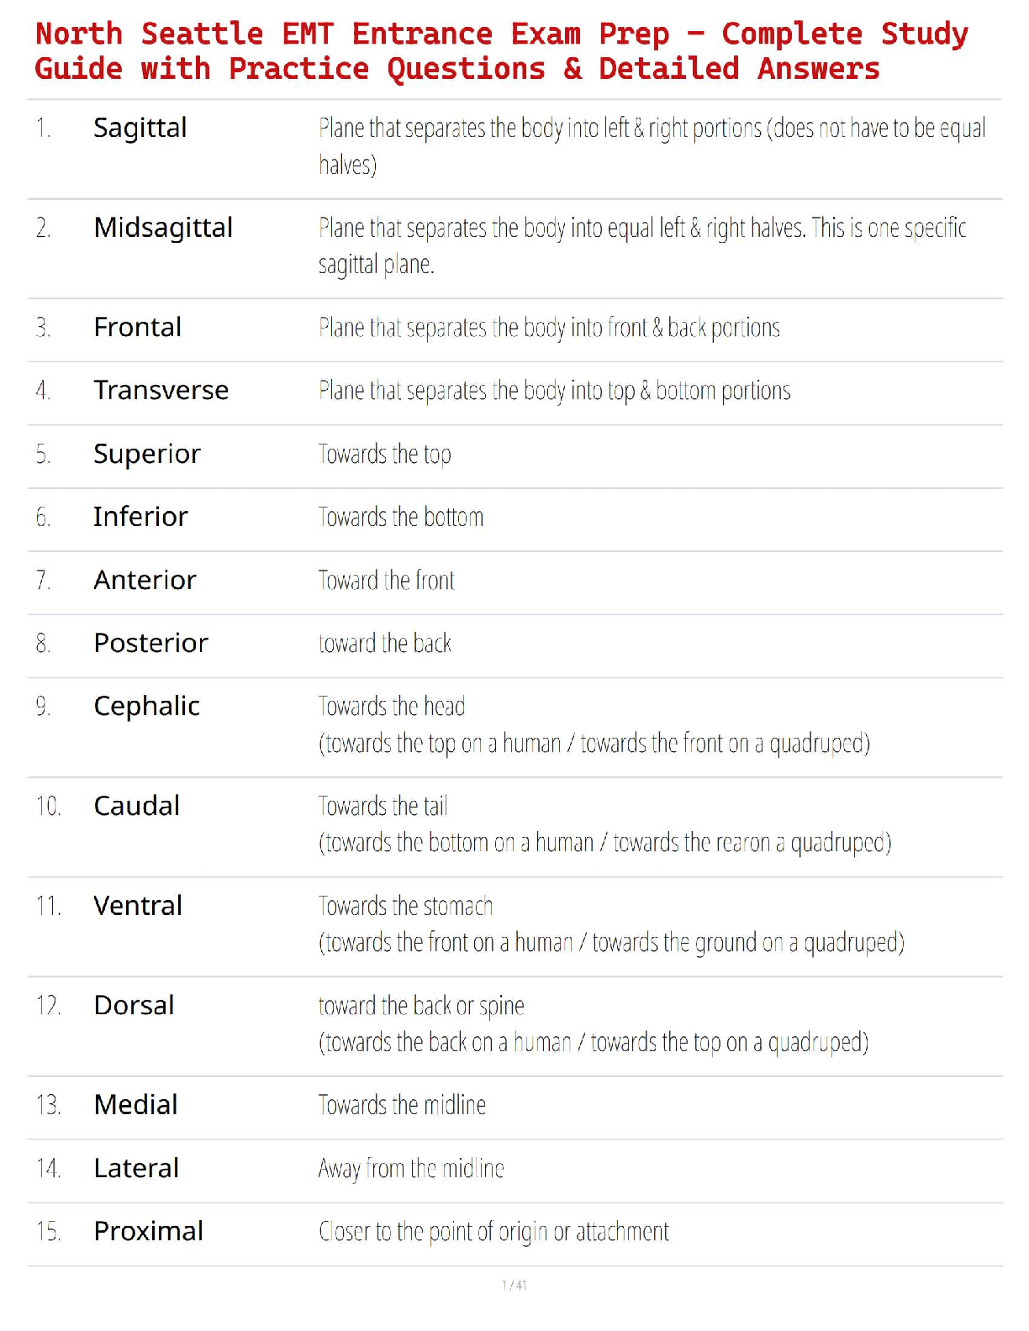
Task: Click the "Transverse" term
Action: 161,390
